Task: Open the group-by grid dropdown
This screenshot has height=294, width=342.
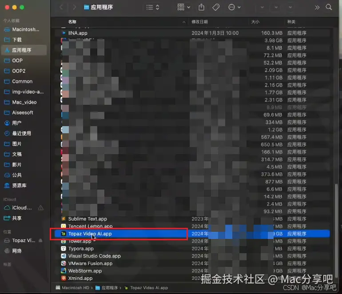Action: (183, 7)
